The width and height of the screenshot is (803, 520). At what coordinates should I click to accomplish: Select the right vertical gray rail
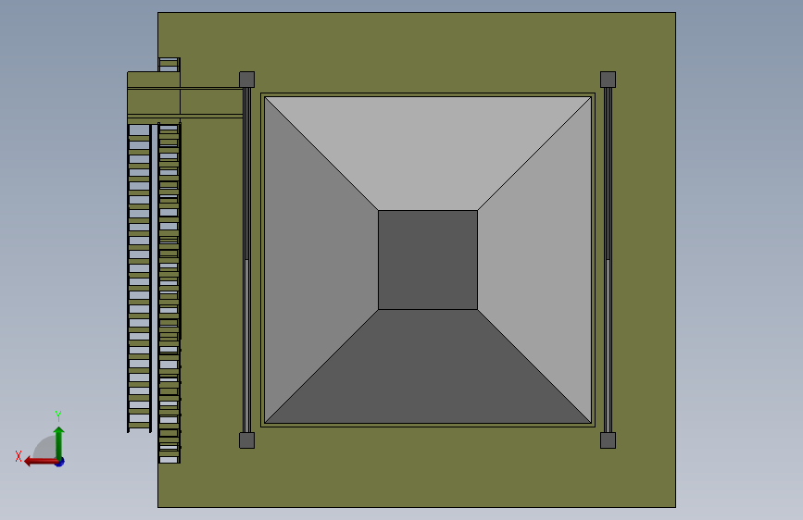pyautogui.click(x=608, y=259)
